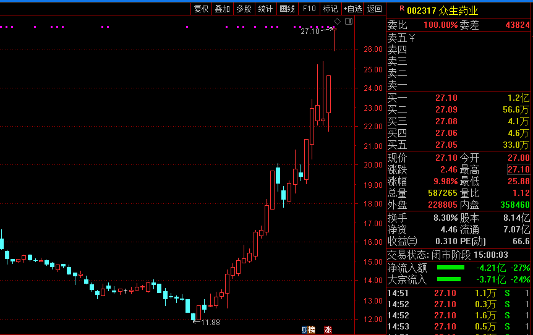Select 多股 multi-stock view

(x=244, y=9)
